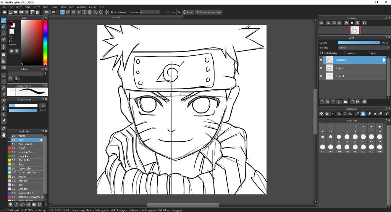Float the Brush Size panel
This screenshot has height=212, width=391.
pyautogui.click(x=386, y=120)
